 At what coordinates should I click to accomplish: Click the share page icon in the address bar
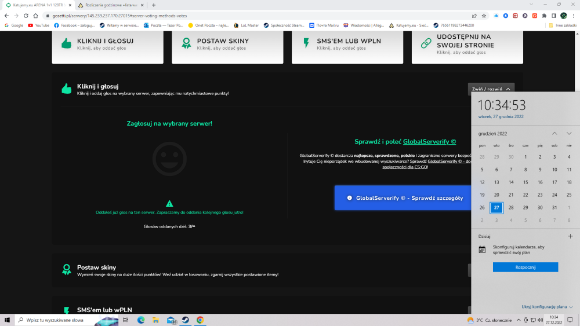474,16
